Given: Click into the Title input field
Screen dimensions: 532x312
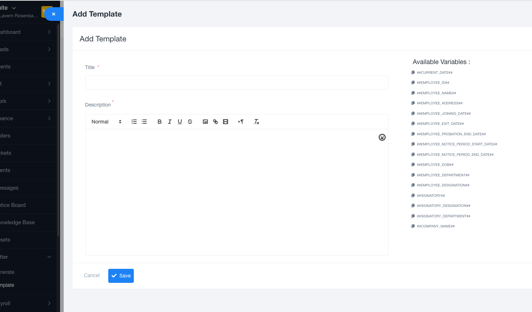Looking at the screenshot, I should (237, 82).
